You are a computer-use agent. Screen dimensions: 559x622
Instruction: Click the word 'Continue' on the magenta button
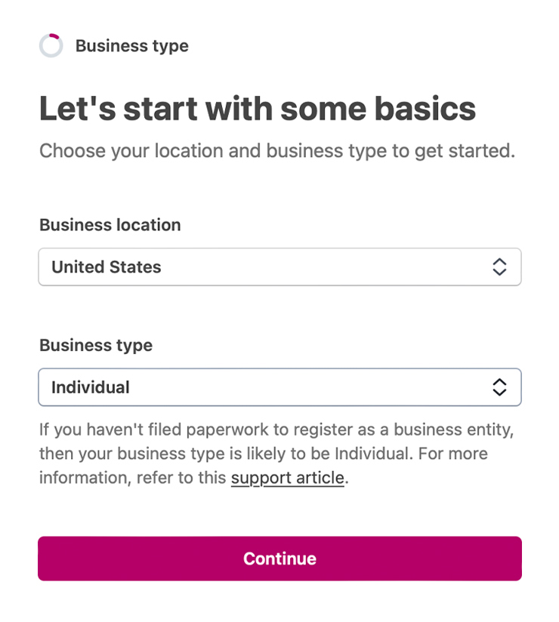pyautogui.click(x=279, y=559)
